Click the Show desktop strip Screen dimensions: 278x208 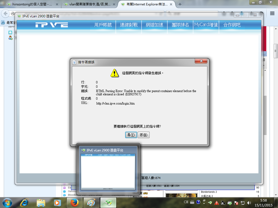pos(276,203)
